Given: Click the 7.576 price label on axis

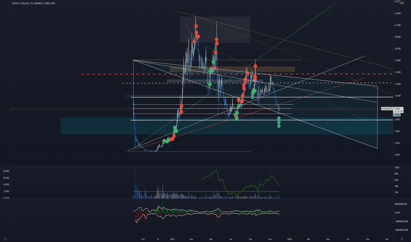Looking at the screenshot, I should [397, 115].
